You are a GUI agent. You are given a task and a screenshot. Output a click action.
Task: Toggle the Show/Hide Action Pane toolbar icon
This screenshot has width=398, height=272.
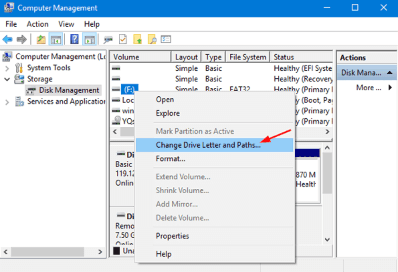tap(90, 39)
